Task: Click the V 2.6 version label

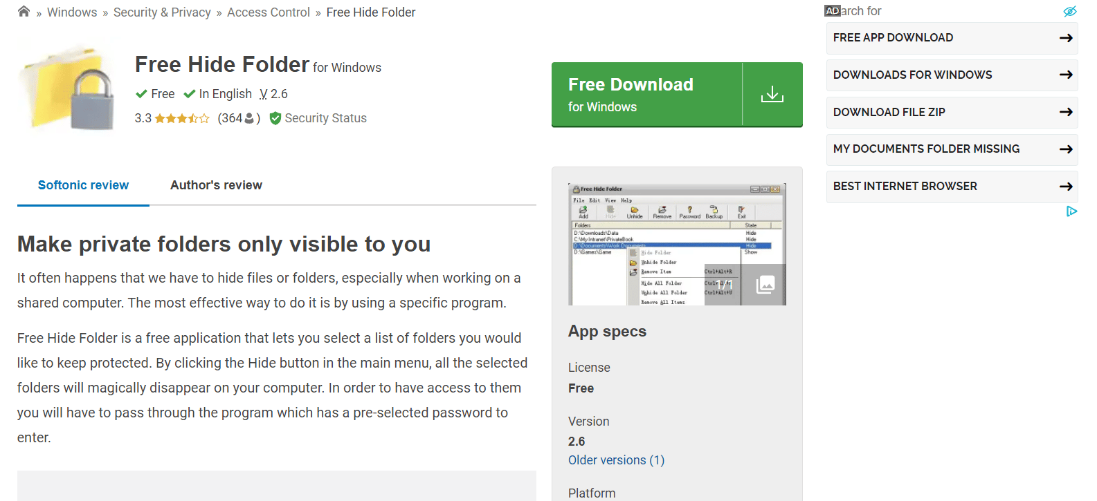Action: pos(273,94)
